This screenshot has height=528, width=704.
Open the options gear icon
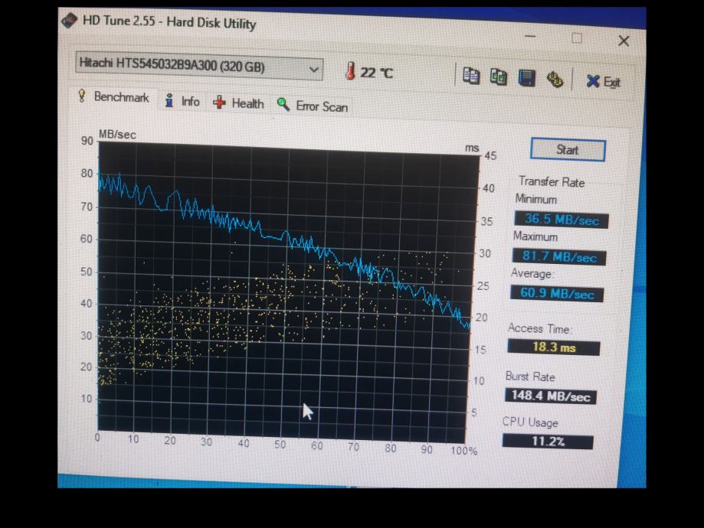click(555, 80)
